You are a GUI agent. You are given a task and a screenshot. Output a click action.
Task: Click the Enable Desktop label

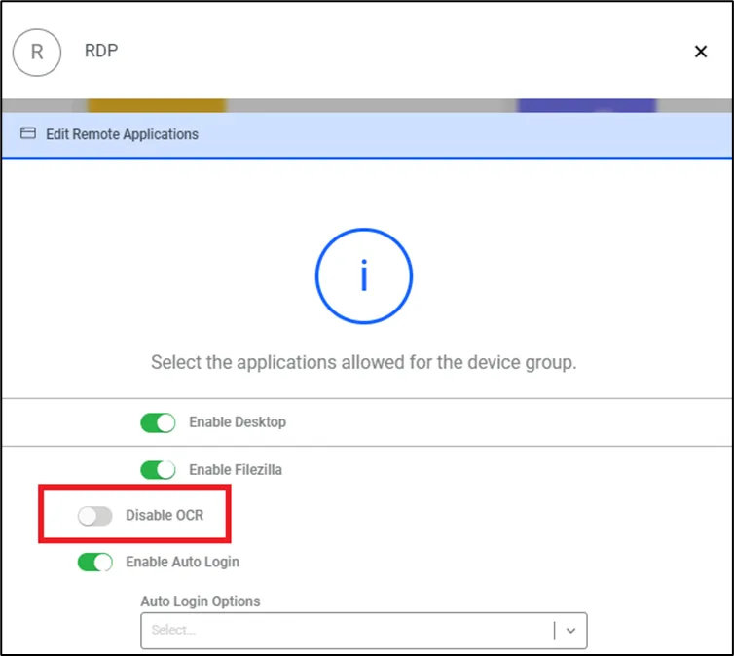(238, 422)
